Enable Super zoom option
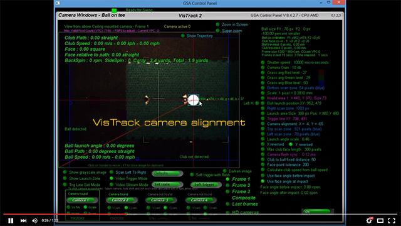The image size is (401, 226). point(217,31)
